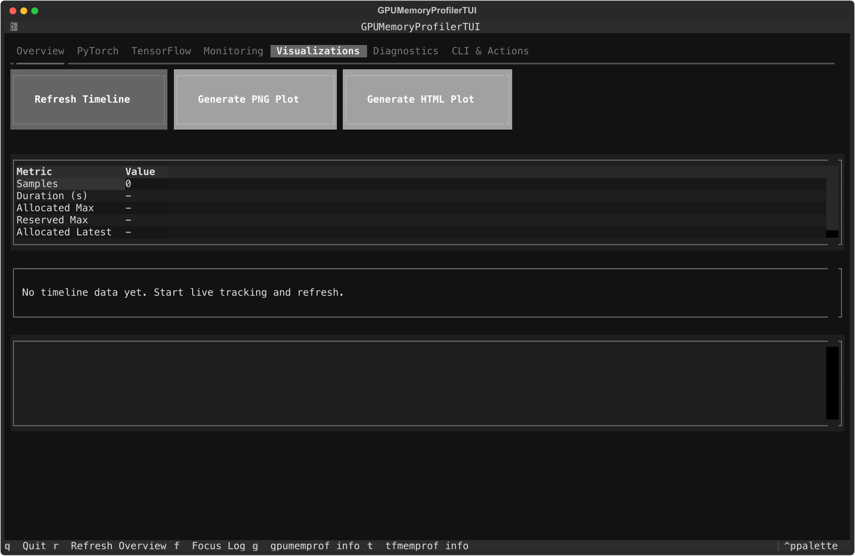Click the GPUMemoryProfilerTUI header title
This screenshot has width=855, height=556.
click(421, 27)
